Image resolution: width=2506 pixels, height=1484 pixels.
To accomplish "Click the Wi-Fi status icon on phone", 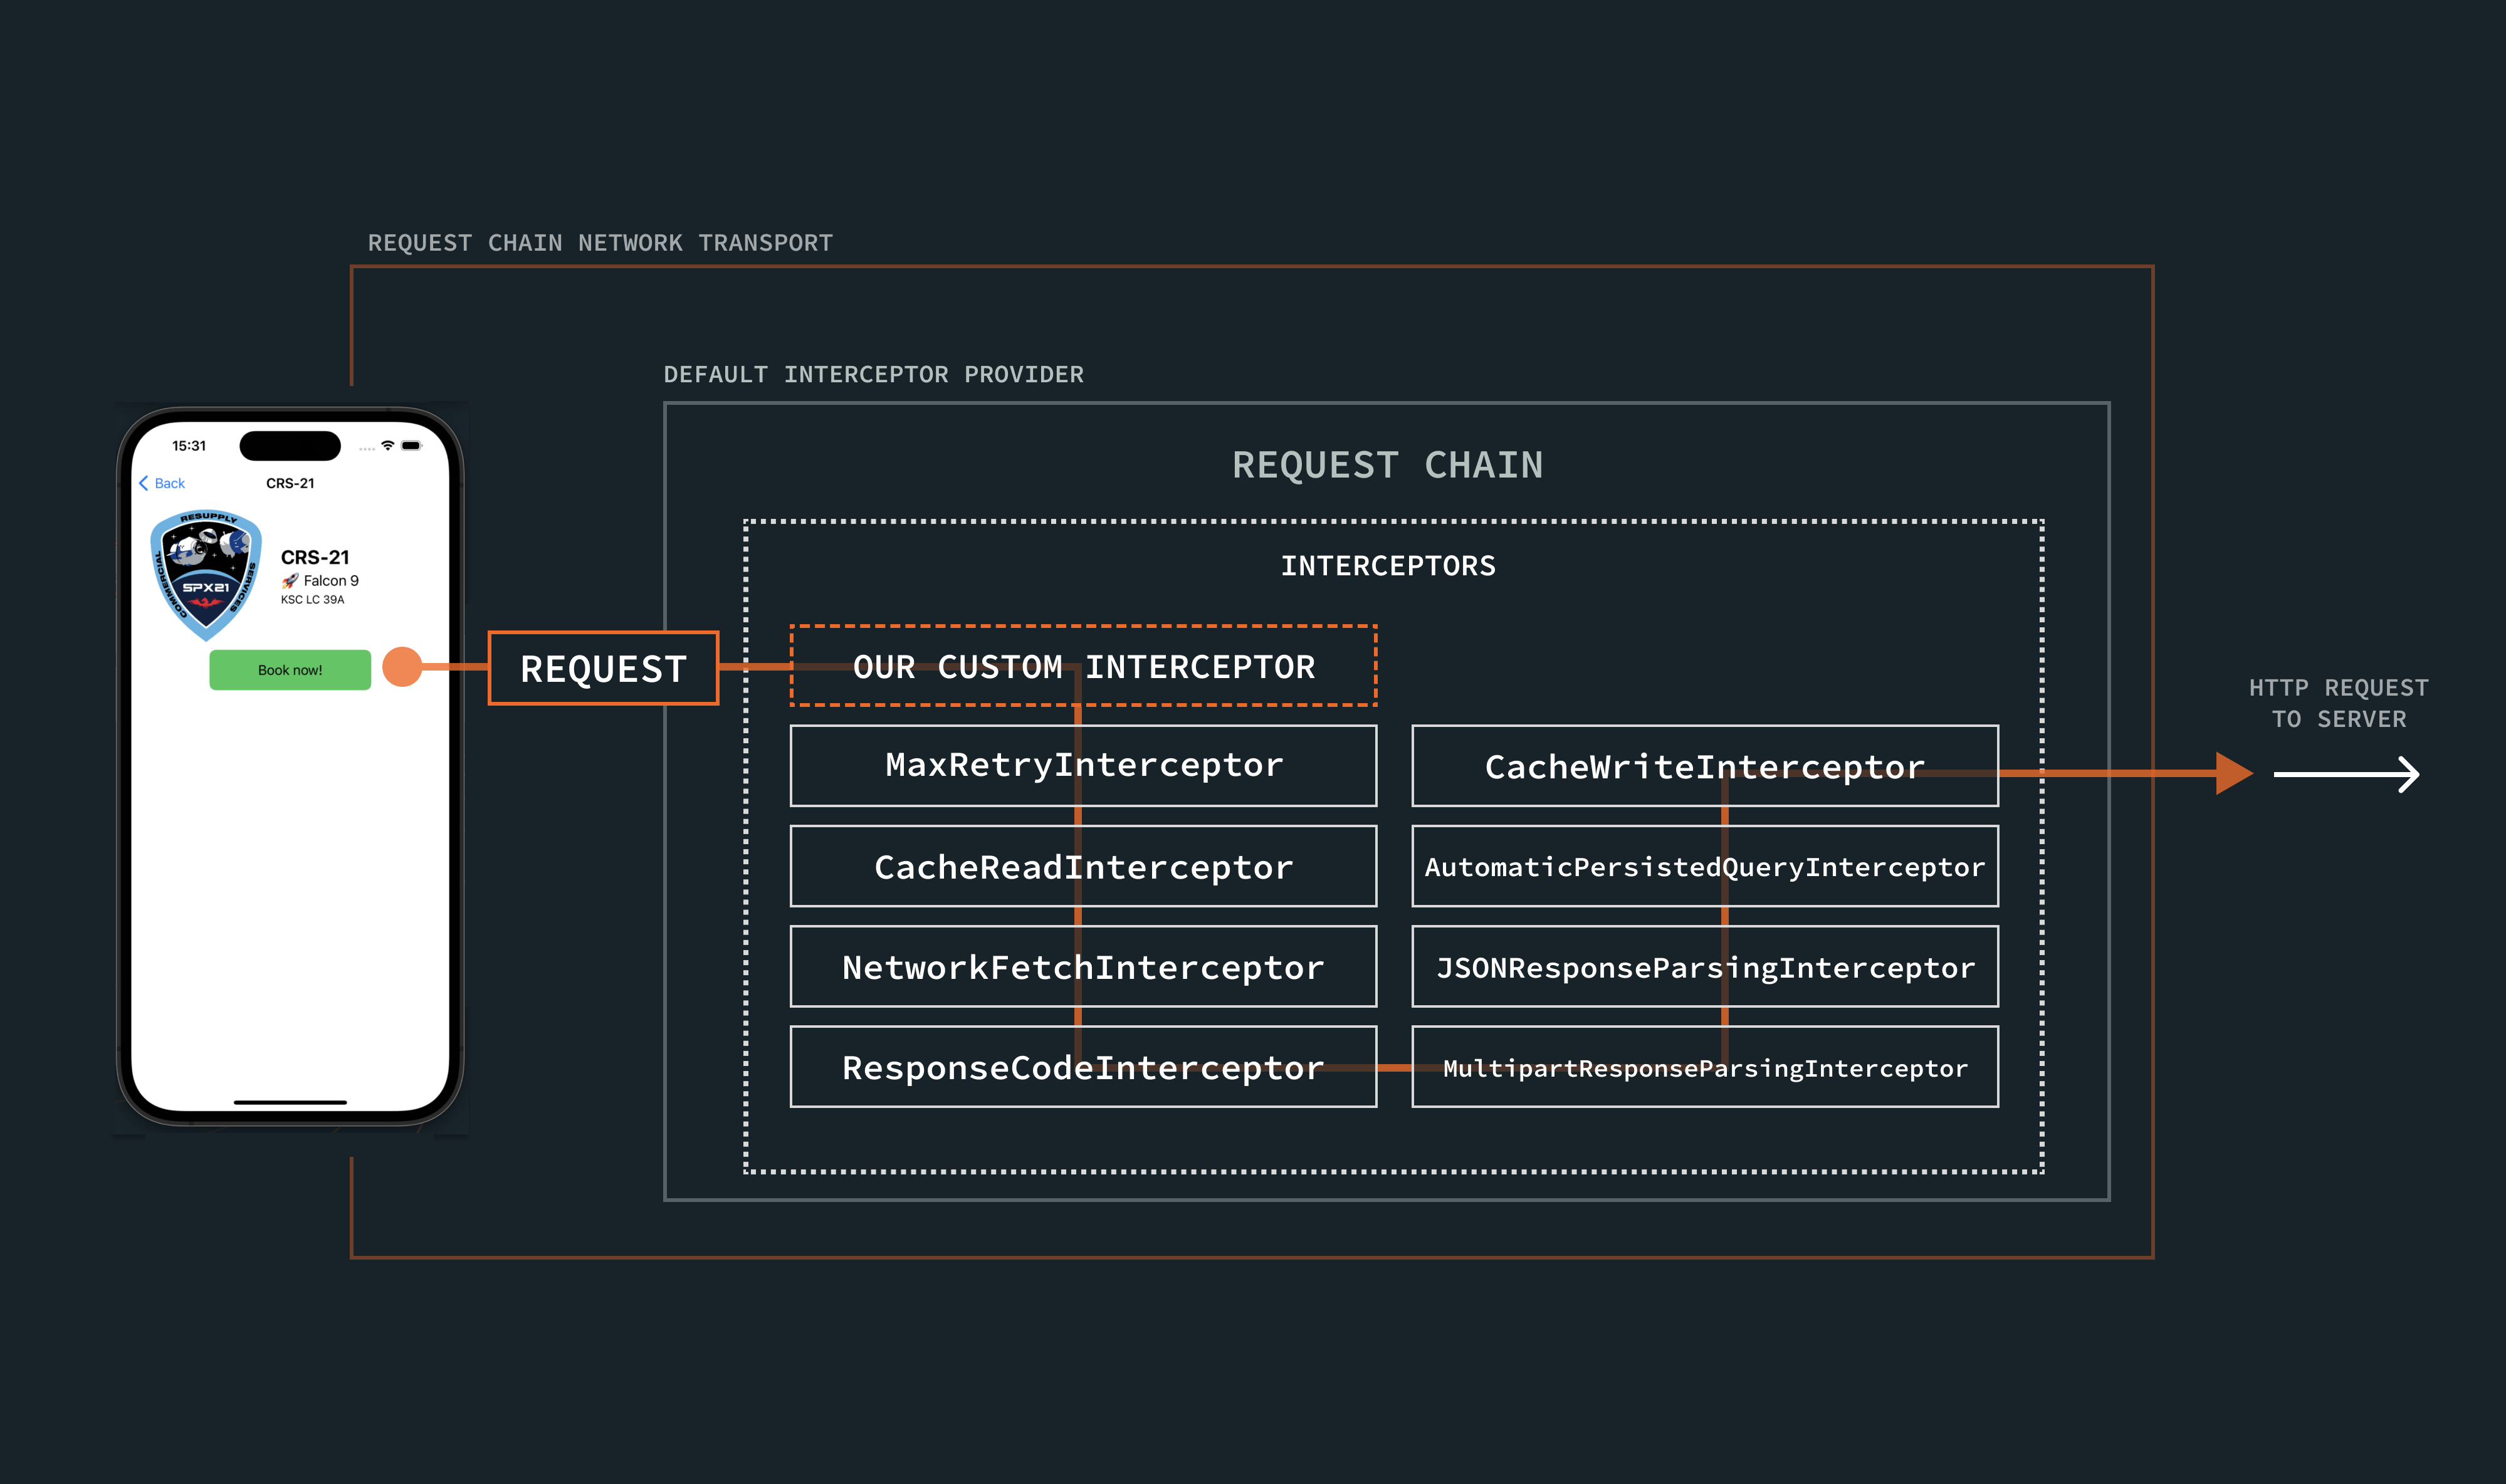I will [388, 446].
